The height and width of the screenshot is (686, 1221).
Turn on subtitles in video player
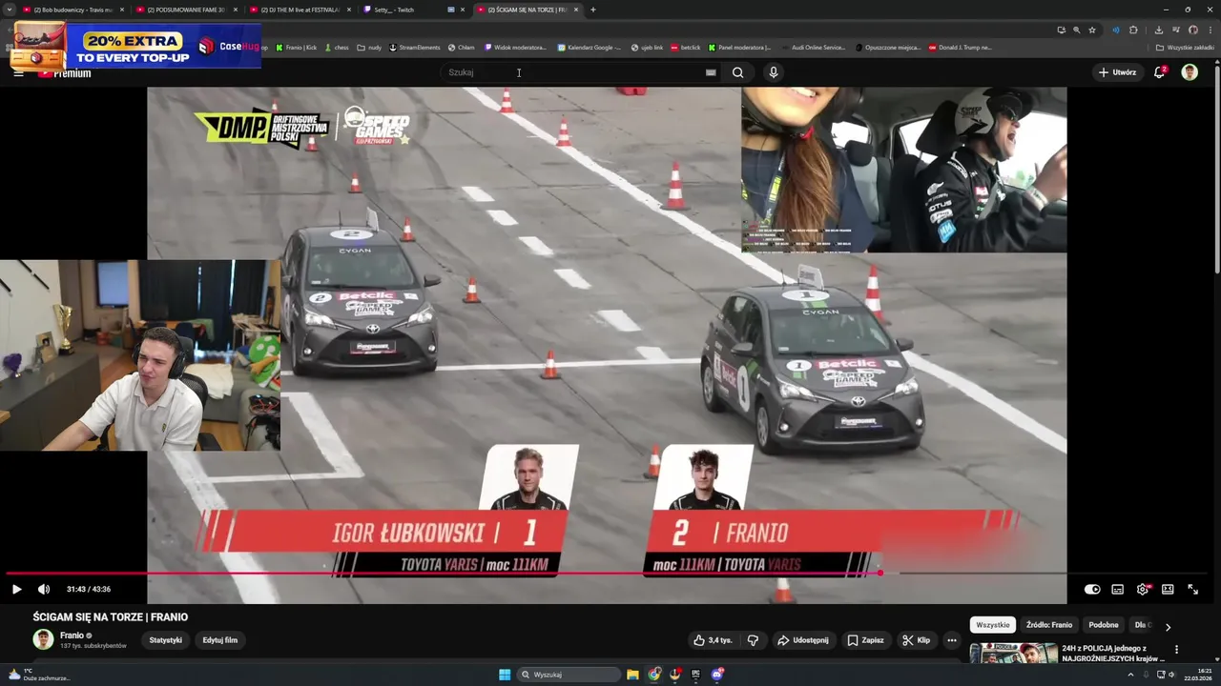coord(1117,589)
